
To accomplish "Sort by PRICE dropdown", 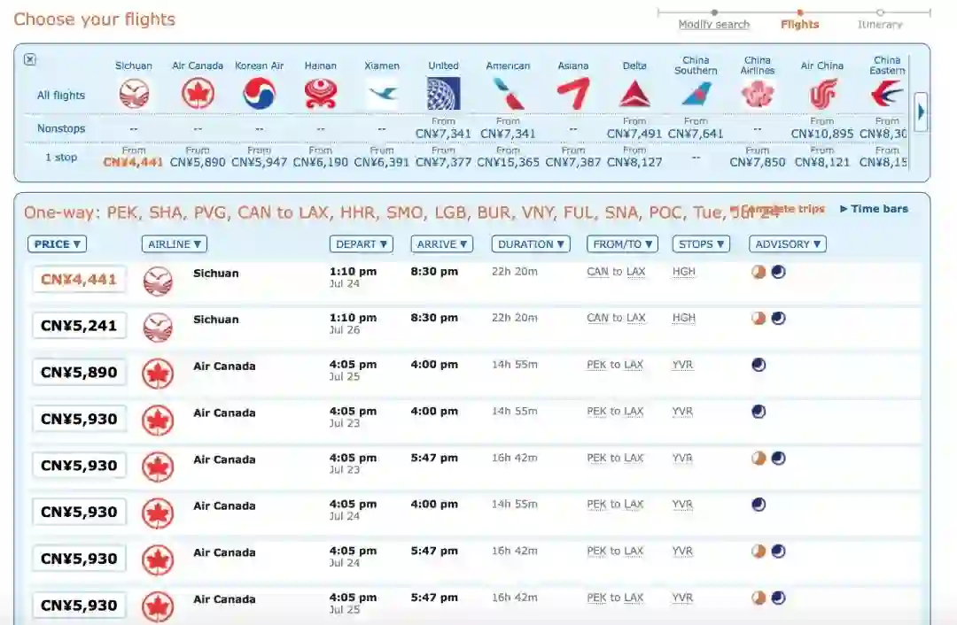I will pos(58,244).
